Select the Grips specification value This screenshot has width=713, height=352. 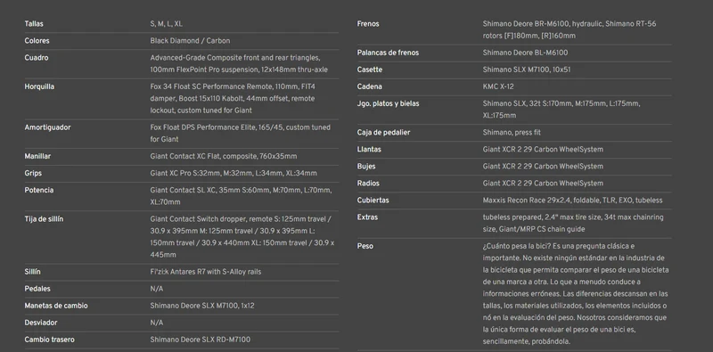pos(234,173)
